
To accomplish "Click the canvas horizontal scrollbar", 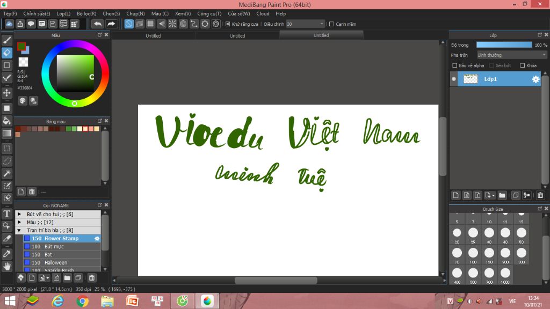I will (x=276, y=280).
